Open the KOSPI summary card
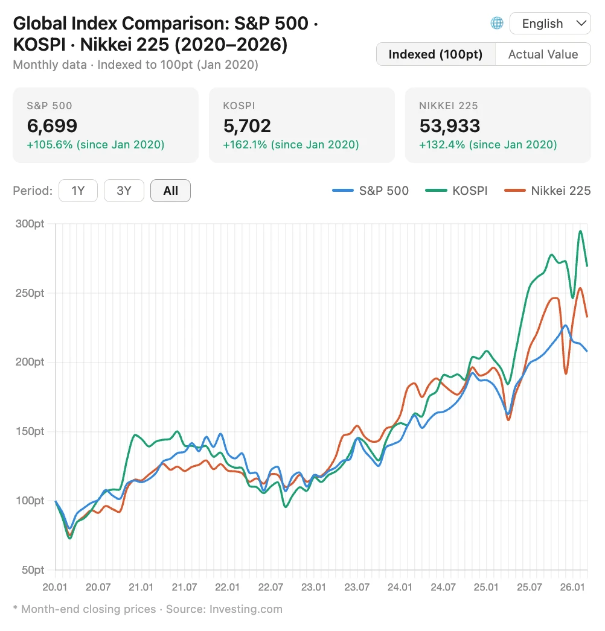Image resolution: width=605 pixels, height=631 pixels. 301,125
